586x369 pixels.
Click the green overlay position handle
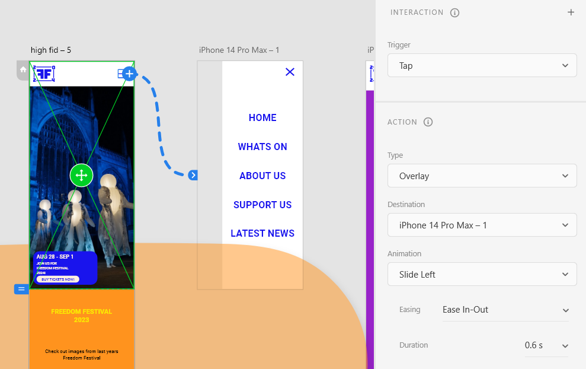point(81,175)
